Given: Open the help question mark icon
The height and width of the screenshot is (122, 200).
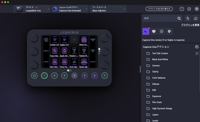Looking at the screenshot, I should (x=182, y=9).
